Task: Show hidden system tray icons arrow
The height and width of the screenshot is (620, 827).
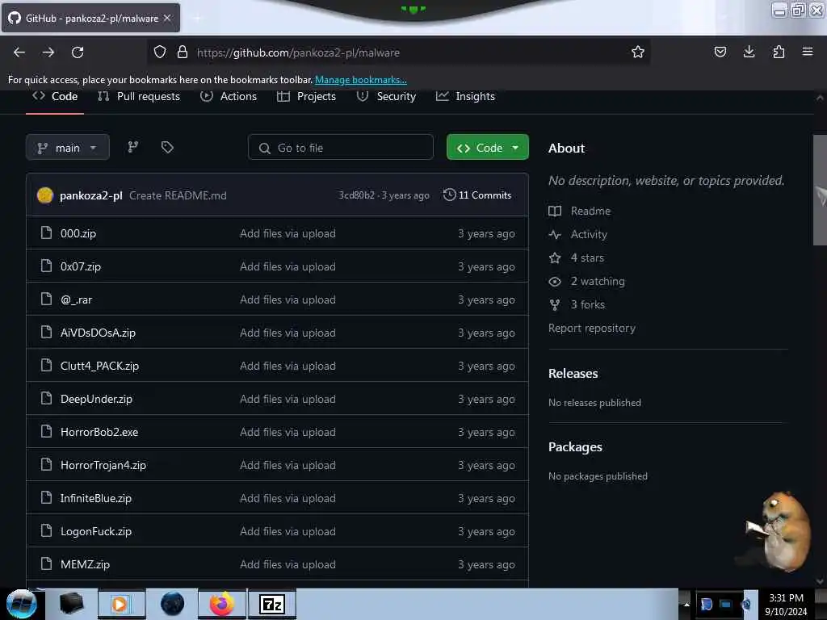Action: pos(686,604)
